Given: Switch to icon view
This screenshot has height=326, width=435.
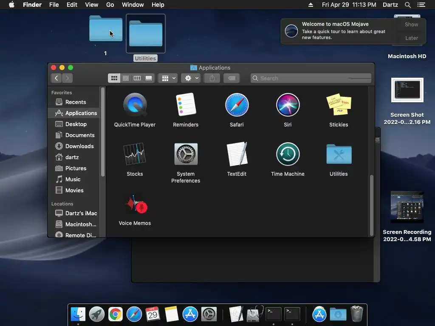Looking at the screenshot, I should (x=114, y=78).
